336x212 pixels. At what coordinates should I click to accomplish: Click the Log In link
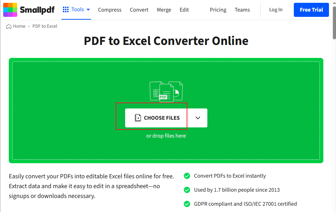(x=276, y=10)
